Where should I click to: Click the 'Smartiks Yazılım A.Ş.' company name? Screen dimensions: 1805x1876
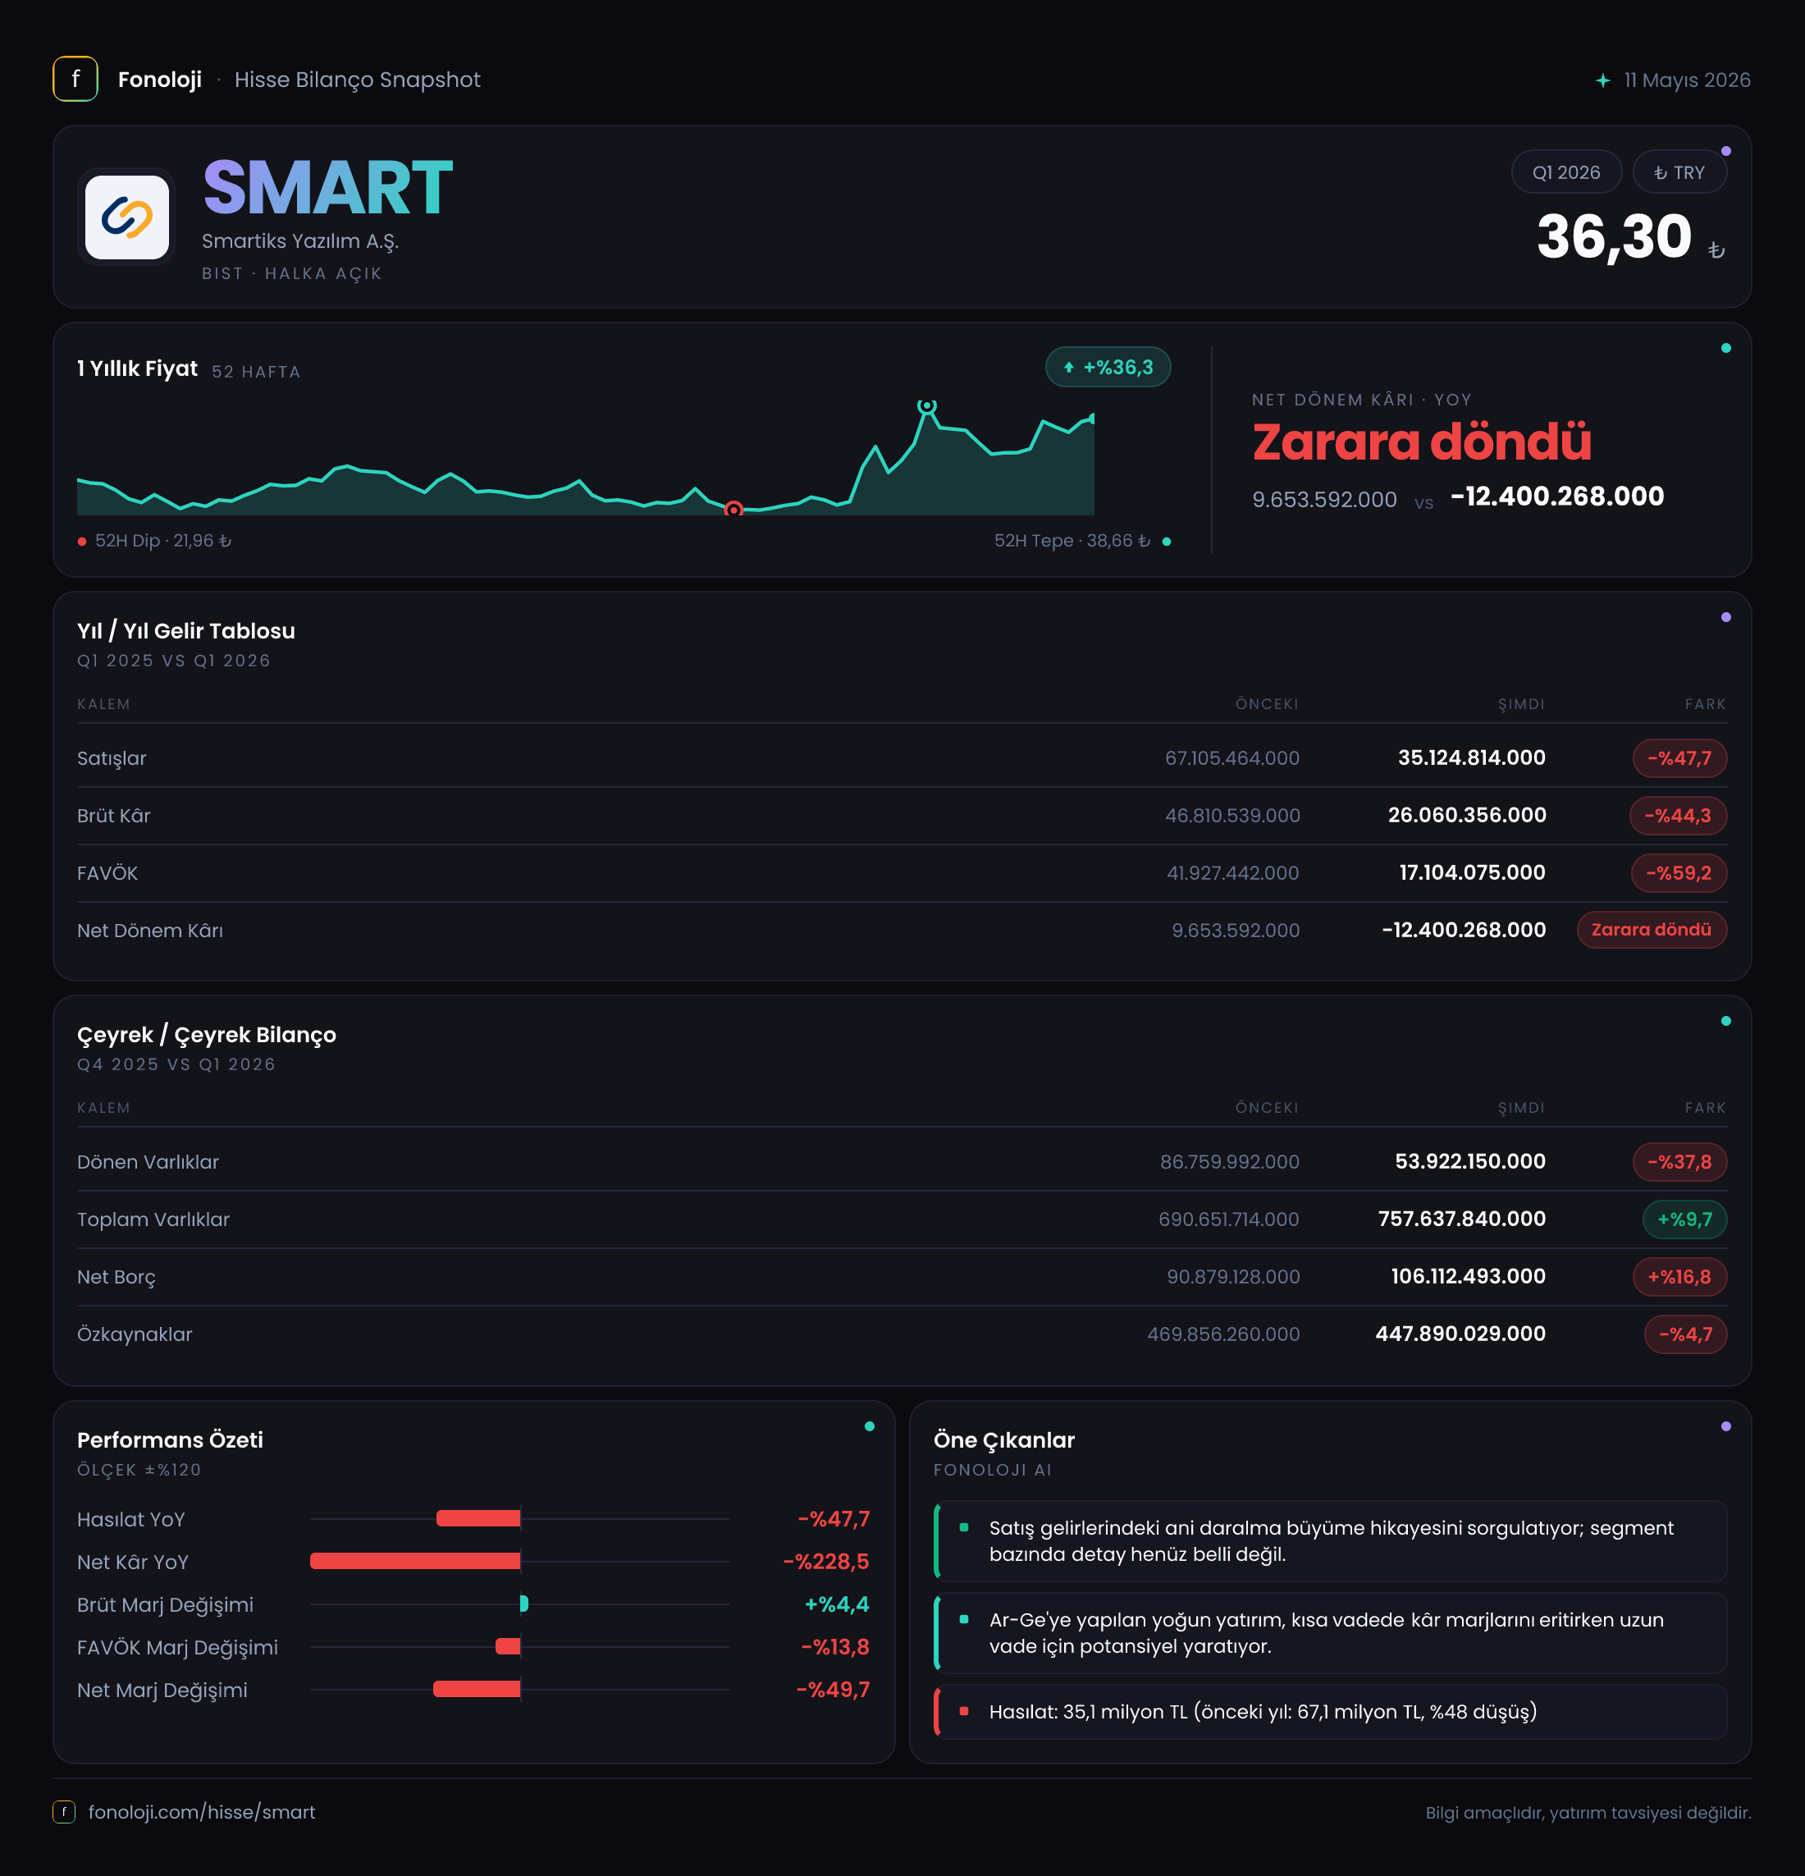(300, 241)
